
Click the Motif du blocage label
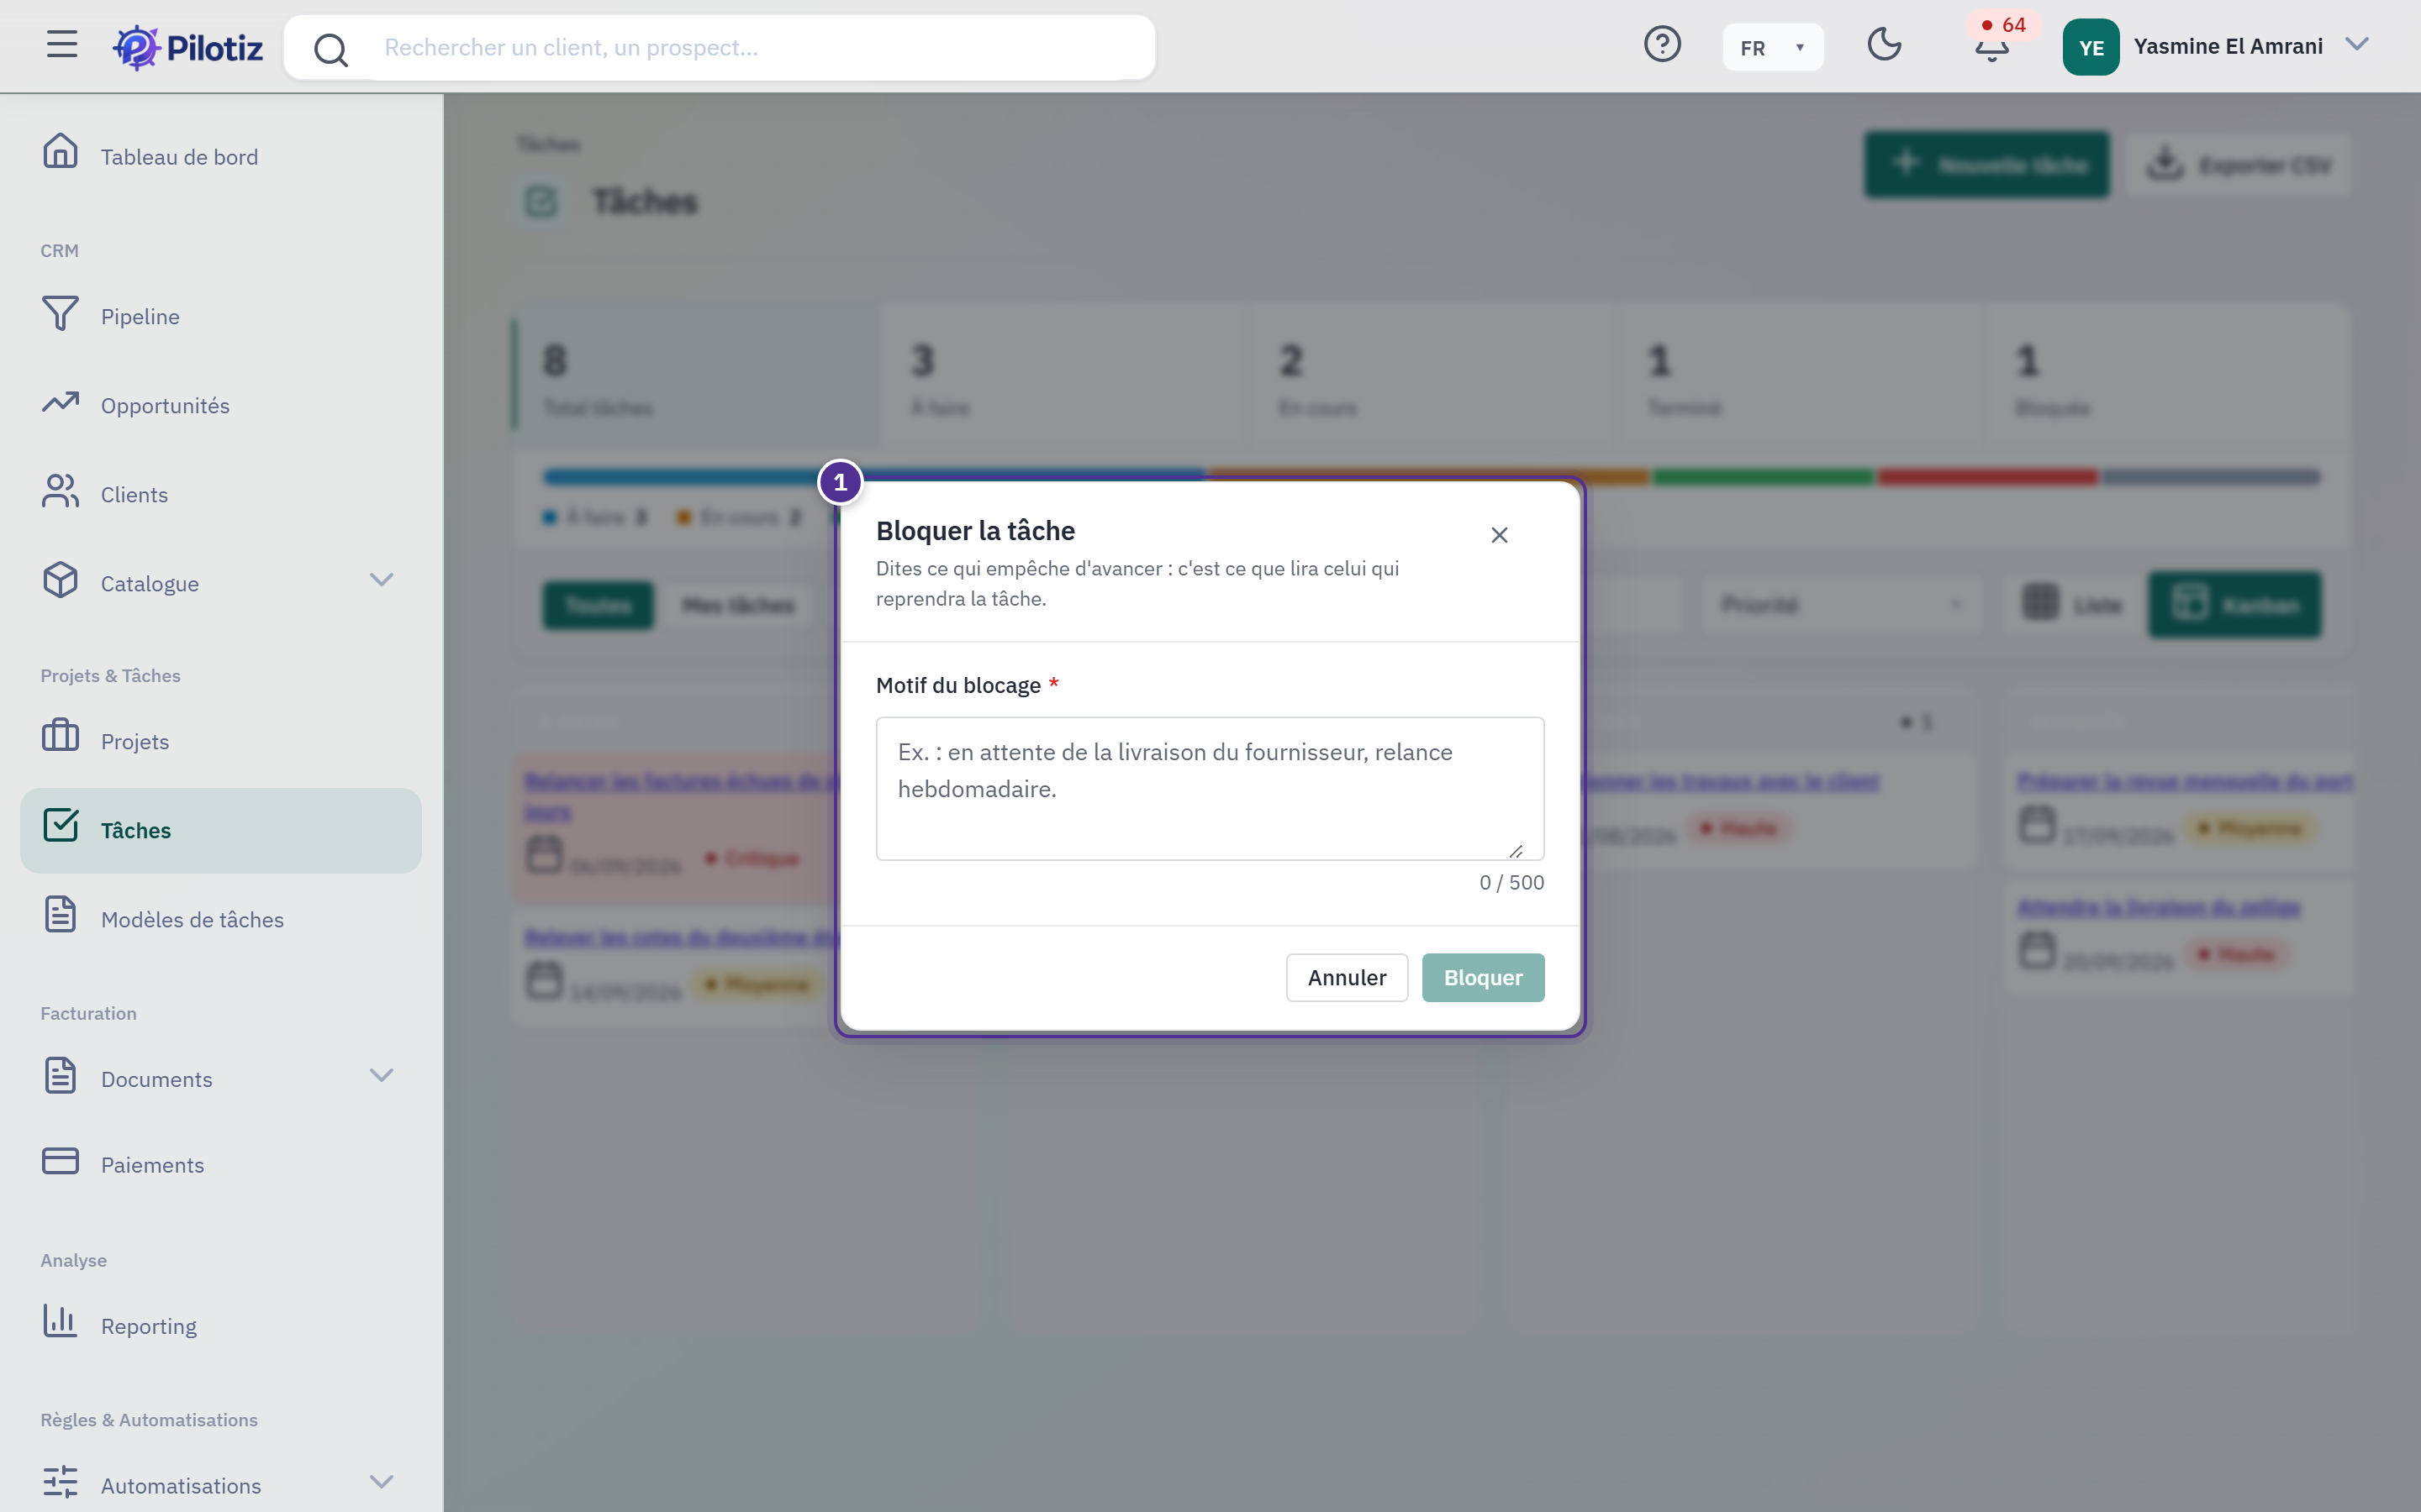tap(958, 686)
